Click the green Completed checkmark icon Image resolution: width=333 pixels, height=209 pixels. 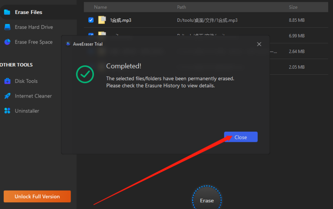(85, 74)
